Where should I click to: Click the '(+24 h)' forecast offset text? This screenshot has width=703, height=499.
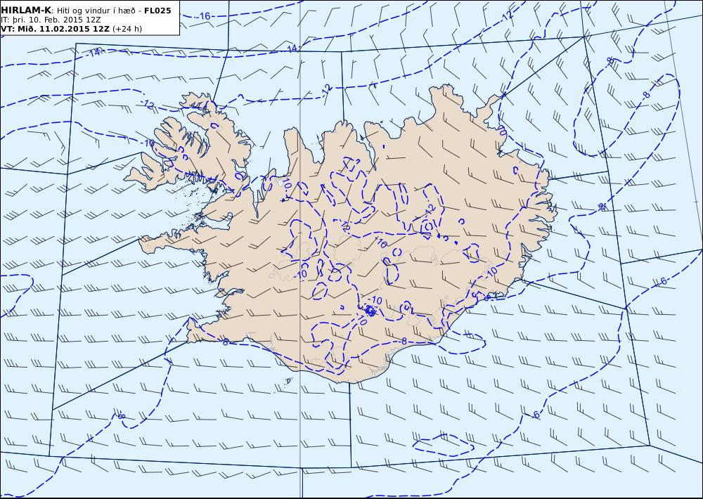pyautogui.click(x=127, y=29)
